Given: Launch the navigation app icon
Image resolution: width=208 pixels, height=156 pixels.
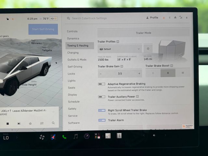Looking at the screenshot, I should tap(53, 137).
